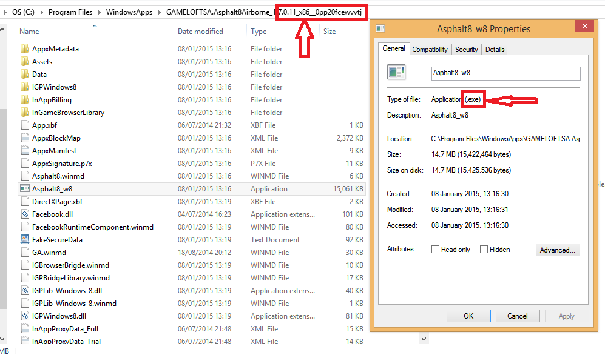Image resolution: width=605 pixels, height=355 pixels.
Task: Click the scroll down arrow below Properties dialog
Action: 424,339
